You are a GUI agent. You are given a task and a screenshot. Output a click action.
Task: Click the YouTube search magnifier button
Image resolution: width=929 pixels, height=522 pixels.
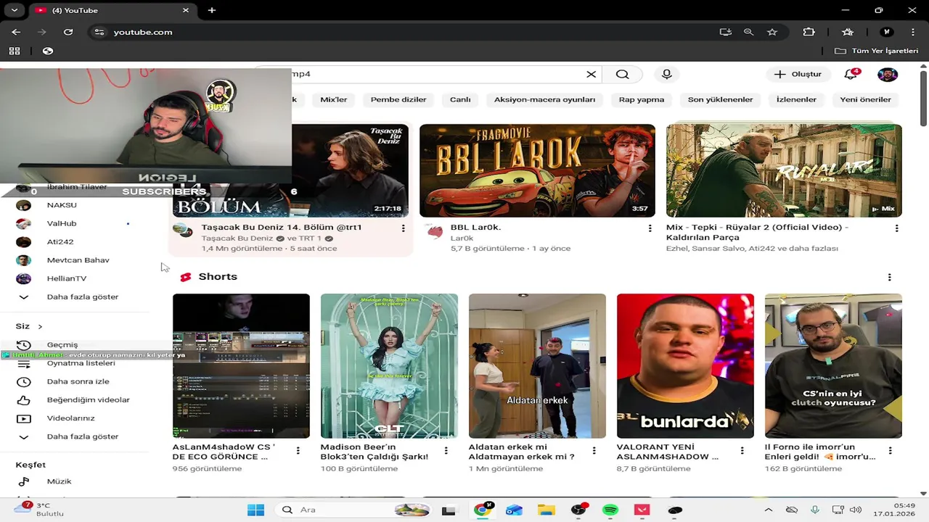622,74
